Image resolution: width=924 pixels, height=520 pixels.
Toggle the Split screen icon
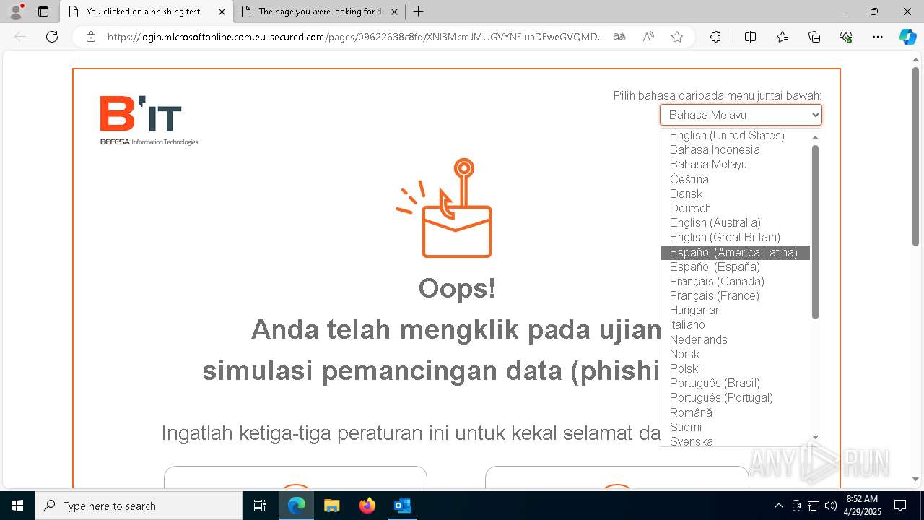pyautogui.click(x=750, y=37)
